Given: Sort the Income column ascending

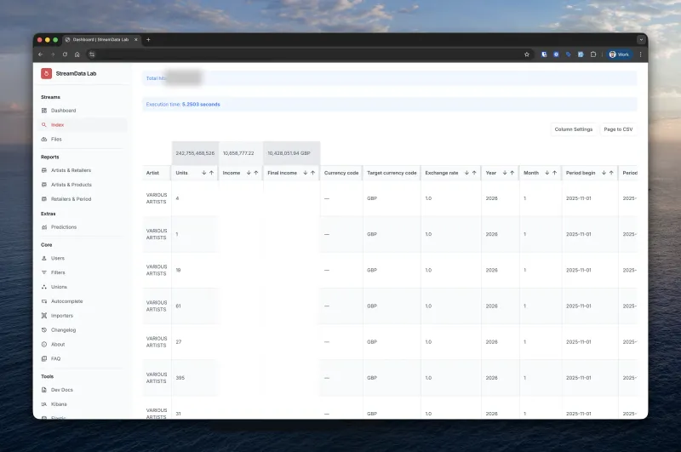Looking at the screenshot, I should point(256,173).
